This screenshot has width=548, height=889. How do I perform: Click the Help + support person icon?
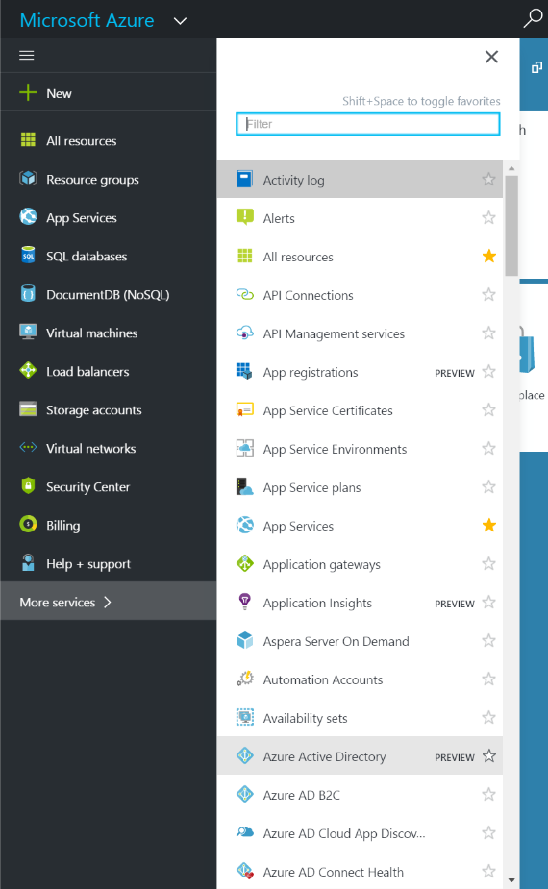pyautogui.click(x=28, y=563)
